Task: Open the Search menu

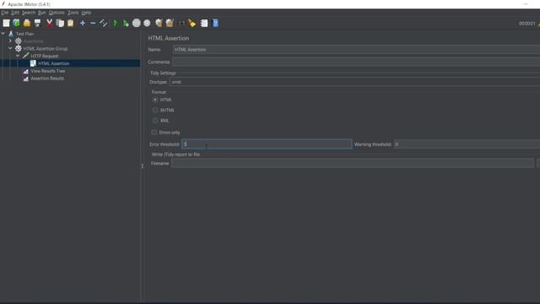Action: click(x=29, y=13)
